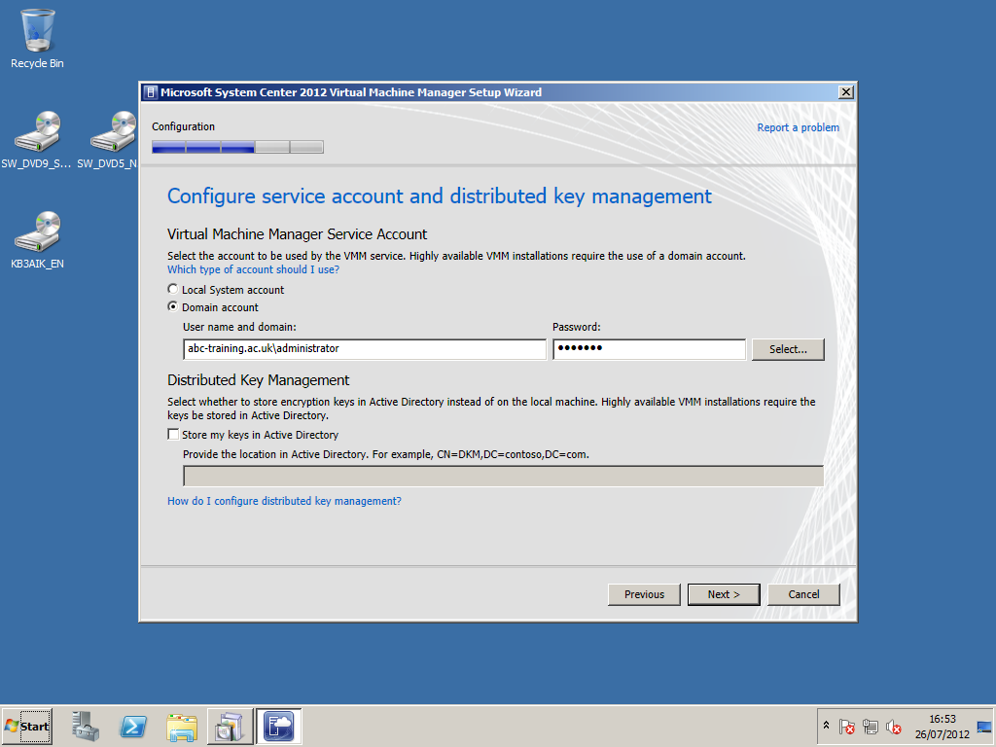Screen dimensions: 996x747
Task: Open Windows Explorer from the taskbar
Action: coord(182,726)
